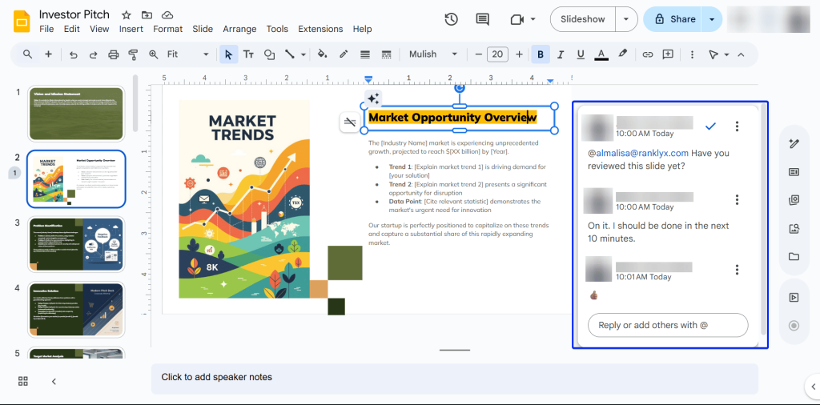Click the almalisa@ranklyx.com mention link

click(637, 153)
